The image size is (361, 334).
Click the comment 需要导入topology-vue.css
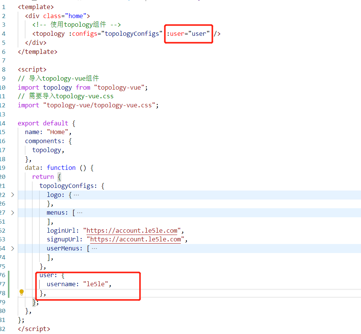pos(66,96)
